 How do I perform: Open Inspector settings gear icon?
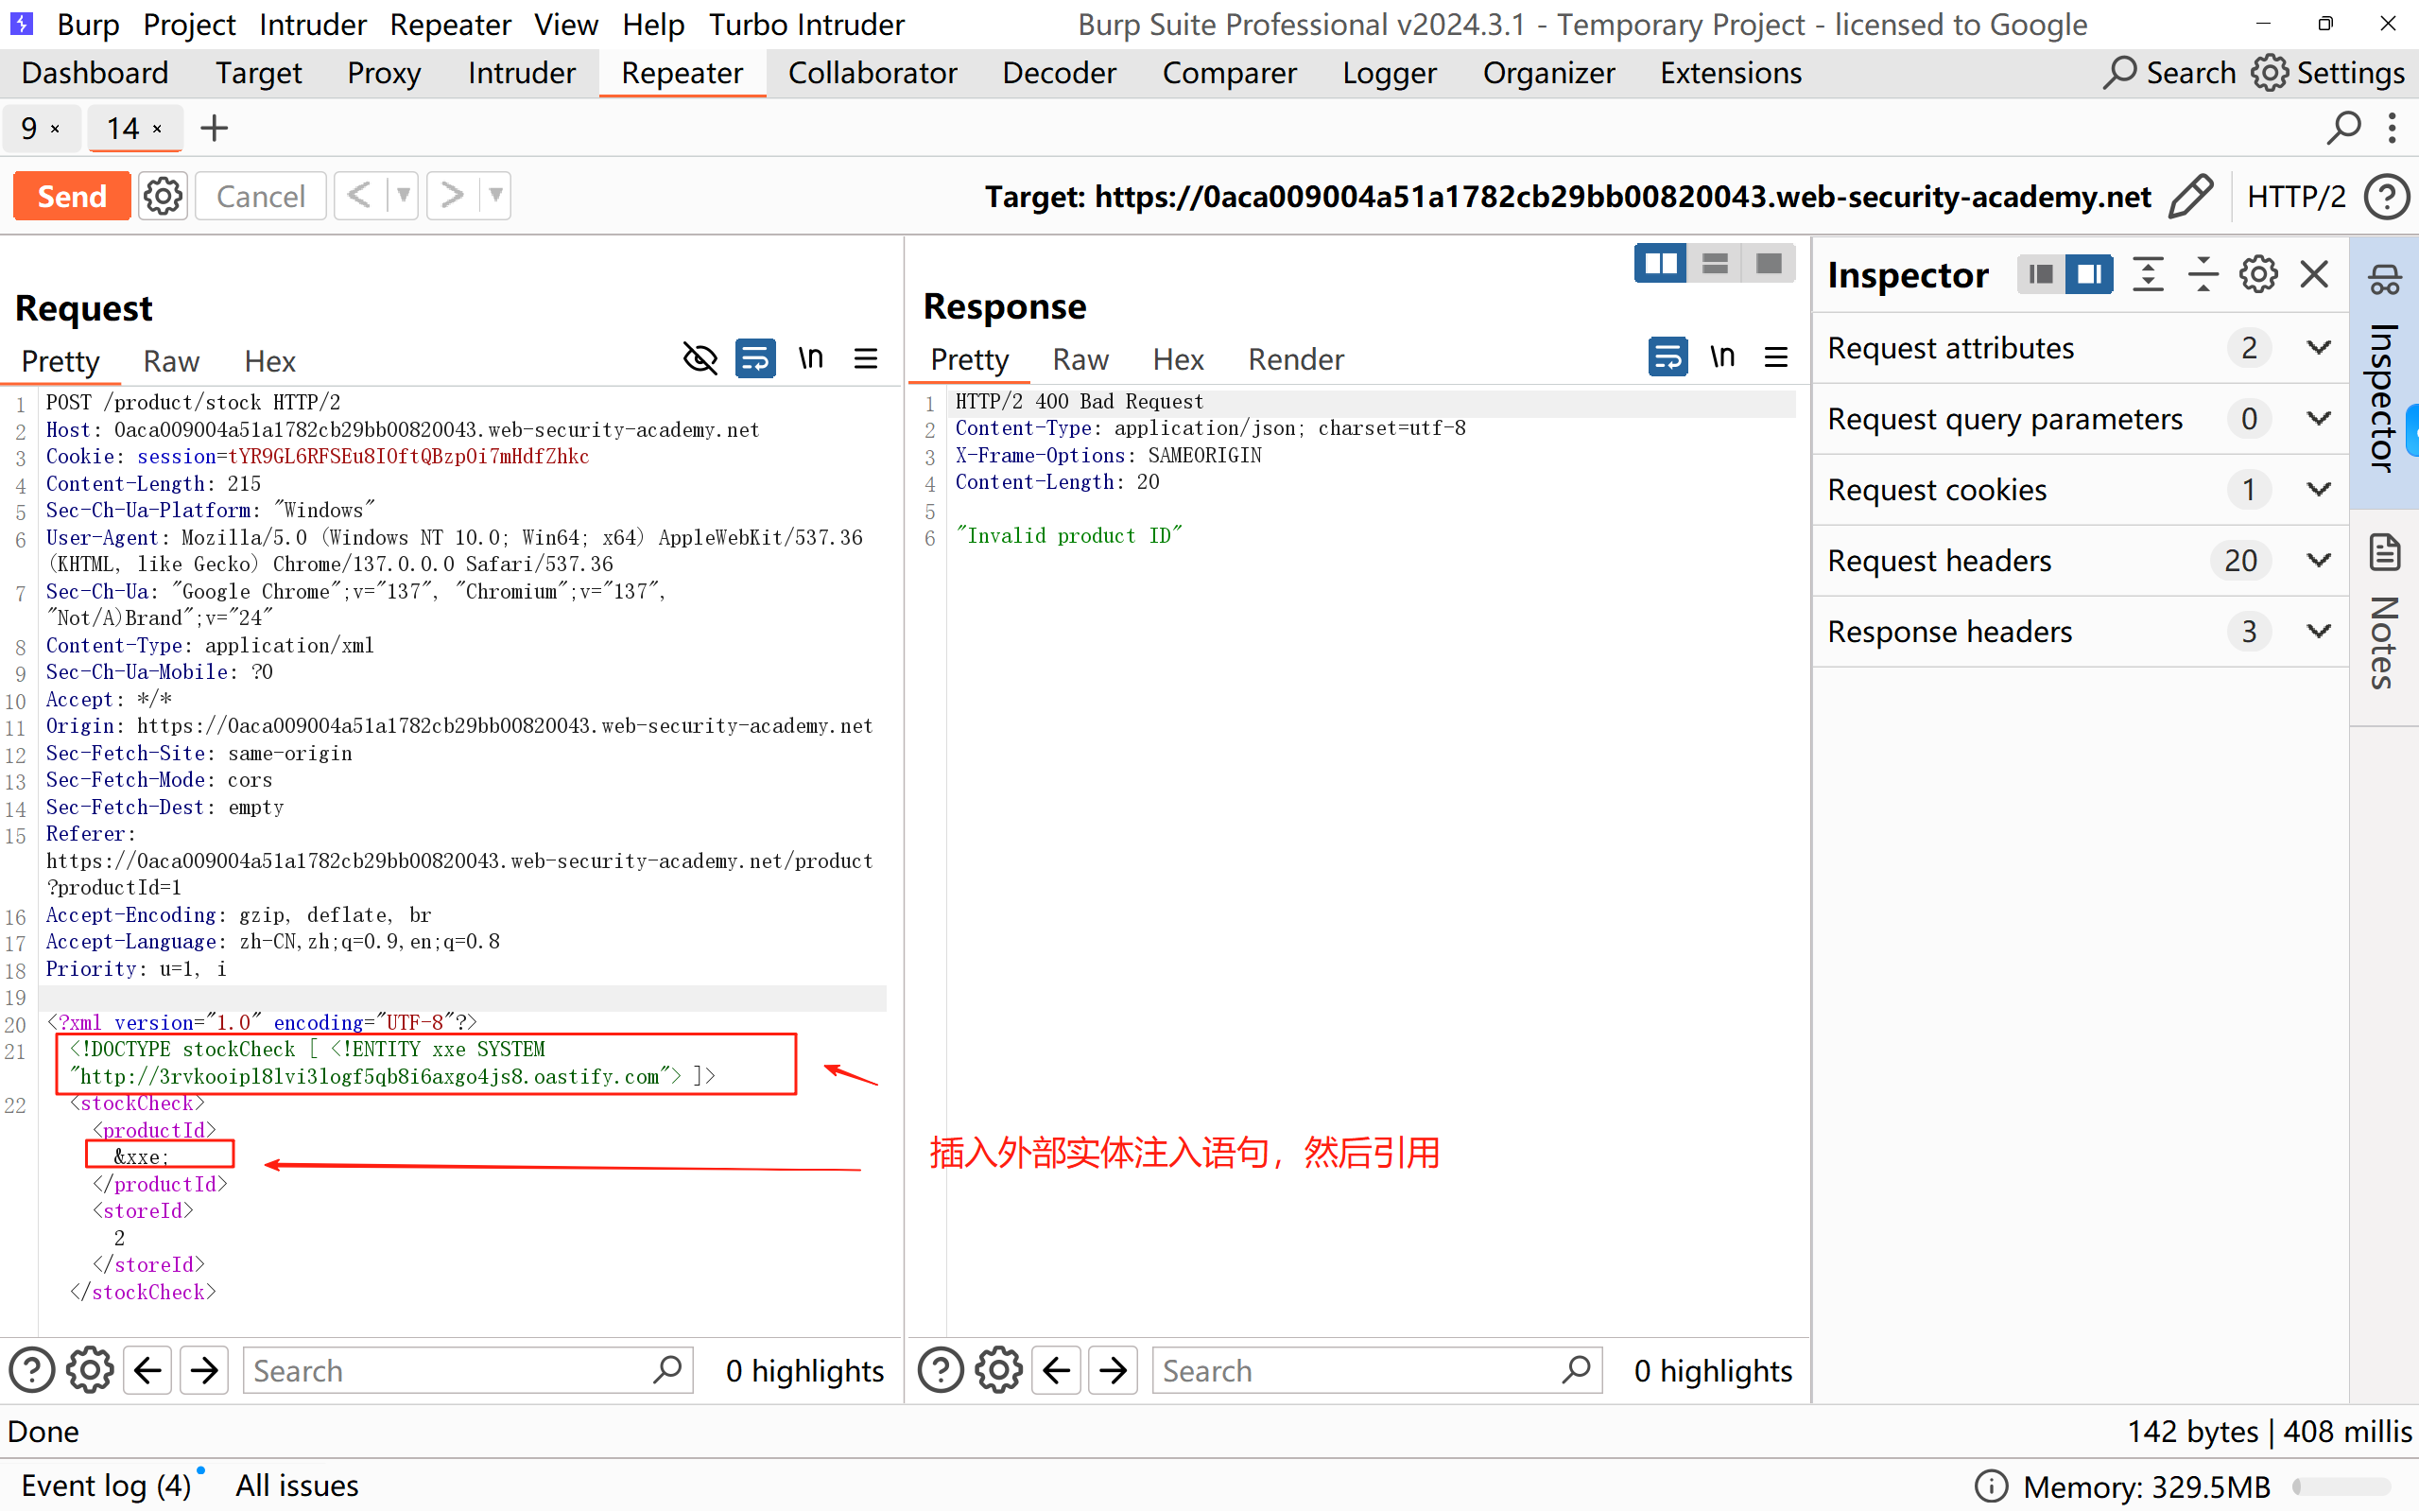click(x=2258, y=274)
